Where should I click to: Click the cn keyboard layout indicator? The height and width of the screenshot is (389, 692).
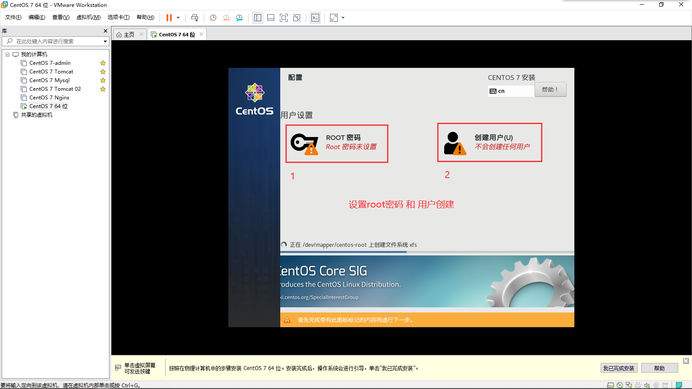(x=511, y=91)
